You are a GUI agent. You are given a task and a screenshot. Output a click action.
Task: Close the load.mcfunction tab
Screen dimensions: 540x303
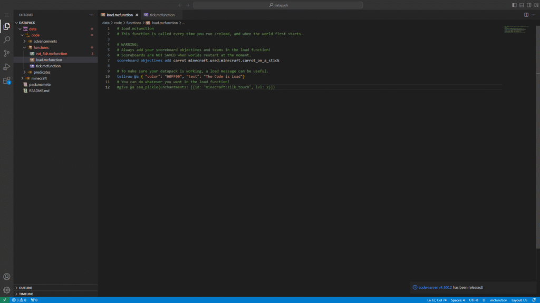point(137,15)
